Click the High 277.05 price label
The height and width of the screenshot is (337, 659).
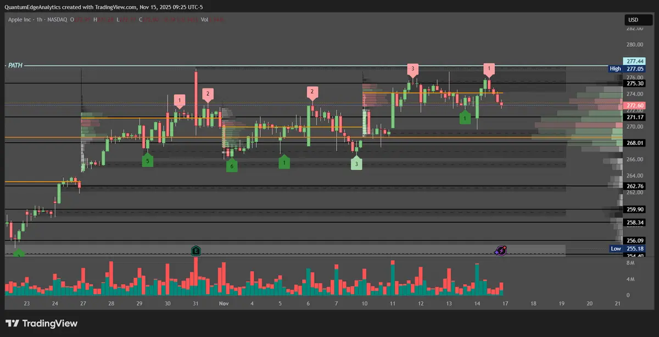[627, 69]
